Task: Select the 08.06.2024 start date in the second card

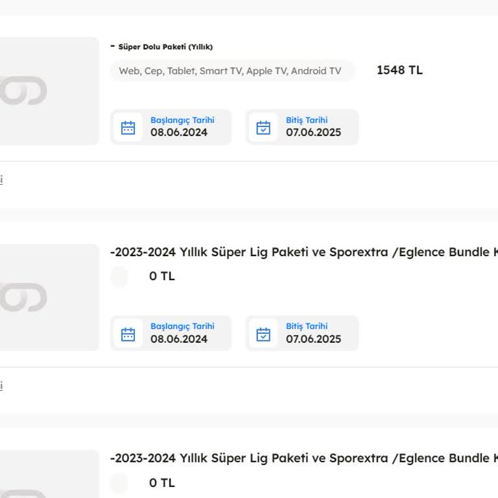Action: point(179,339)
